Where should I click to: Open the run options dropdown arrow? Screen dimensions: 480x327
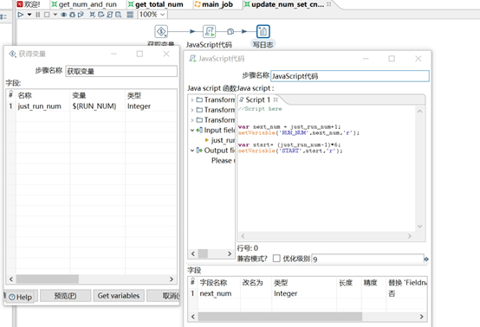(29, 15)
